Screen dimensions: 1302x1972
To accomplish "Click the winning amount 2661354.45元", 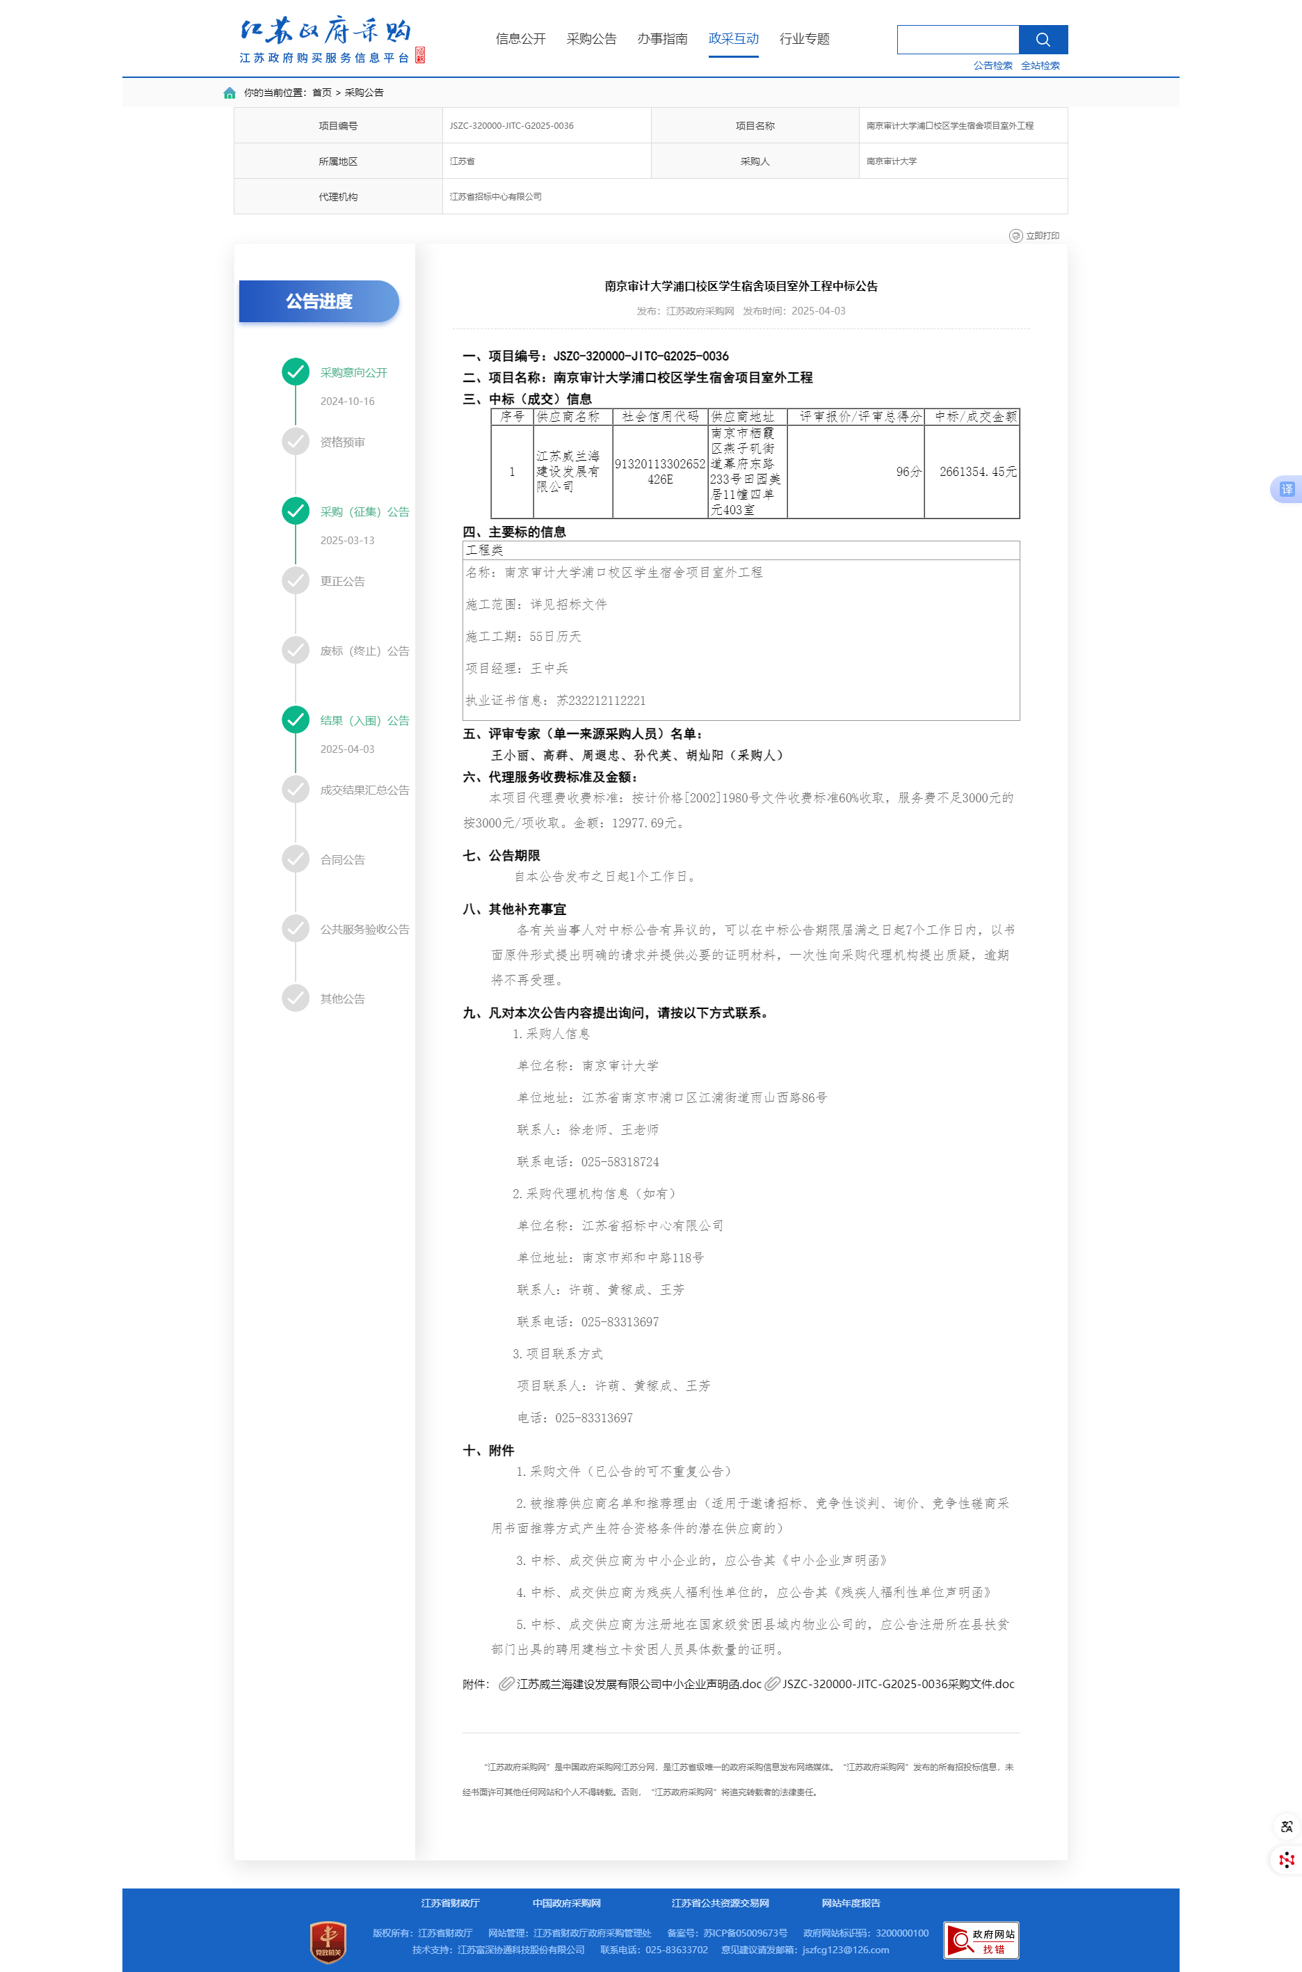I will (x=977, y=472).
